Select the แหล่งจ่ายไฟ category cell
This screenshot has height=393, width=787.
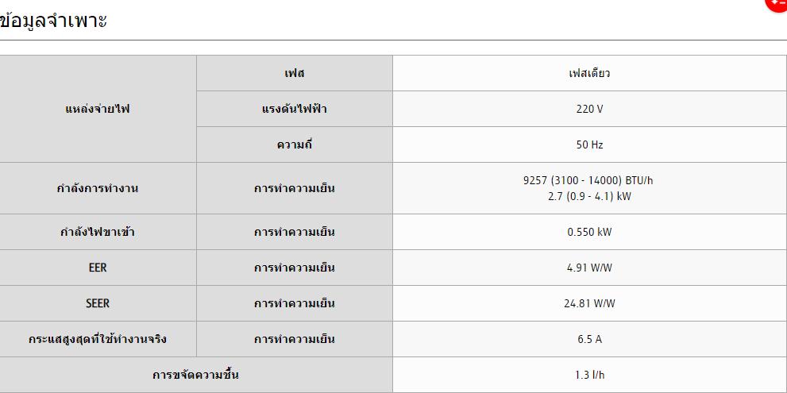(x=98, y=109)
